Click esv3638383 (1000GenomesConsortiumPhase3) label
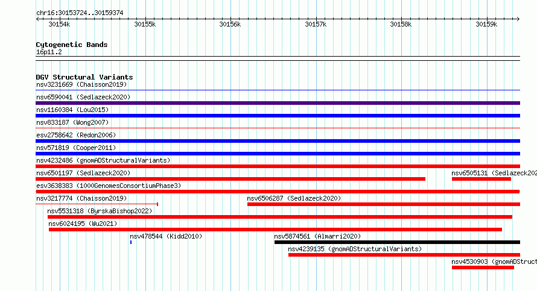Viewport: 537px width, 291px height. point(109,186)
